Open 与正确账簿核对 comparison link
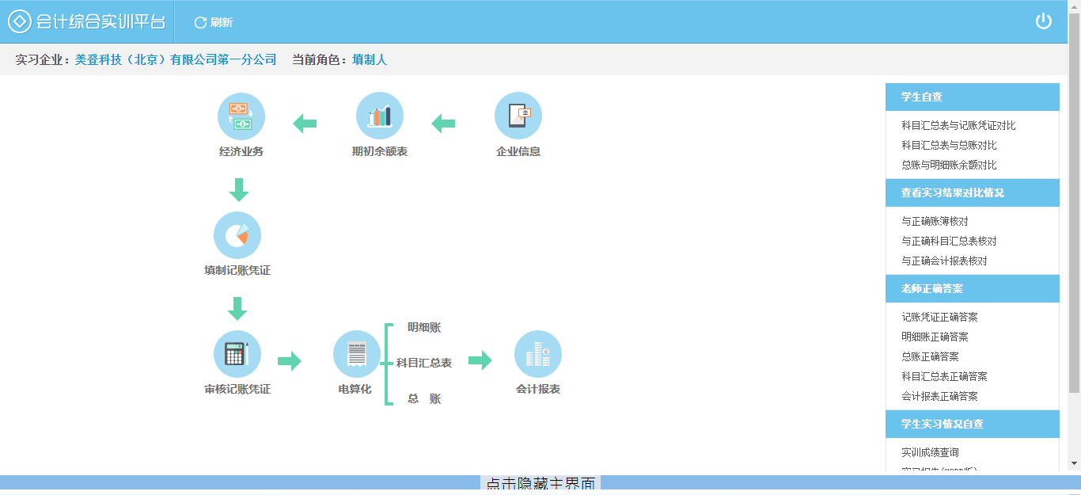Viewport: 1081px width, 495px height. 935,221
